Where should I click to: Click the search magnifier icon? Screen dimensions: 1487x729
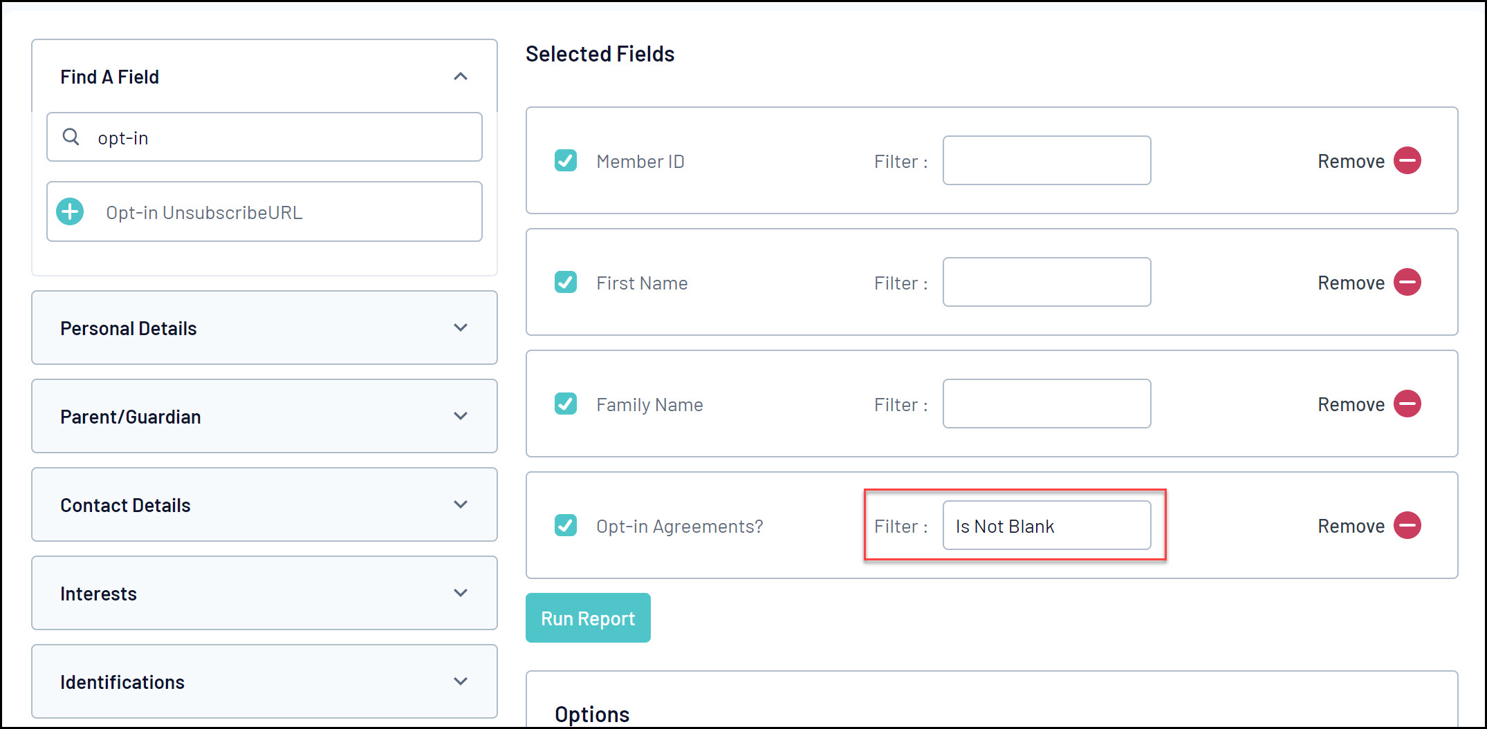click(x=71, y=137)
